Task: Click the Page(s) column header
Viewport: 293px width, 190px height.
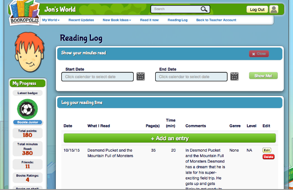Action: [152, 126]
